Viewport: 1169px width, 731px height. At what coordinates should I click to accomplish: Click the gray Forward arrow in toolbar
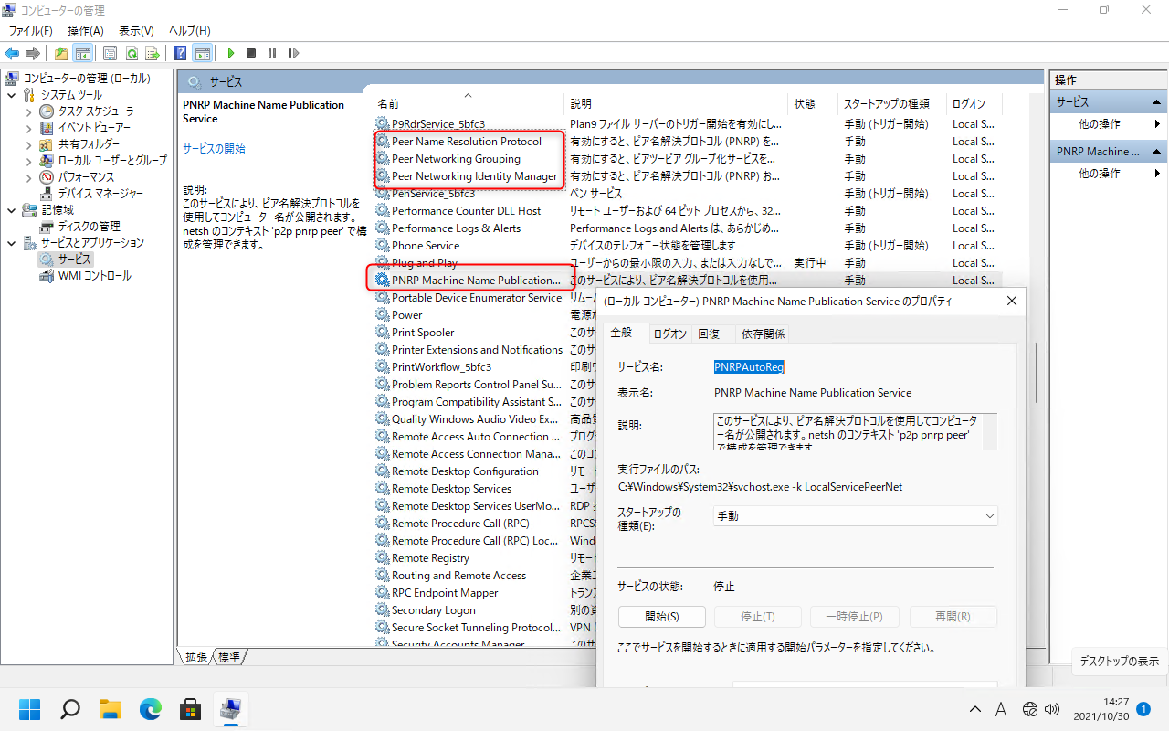(x=33, y=53)
